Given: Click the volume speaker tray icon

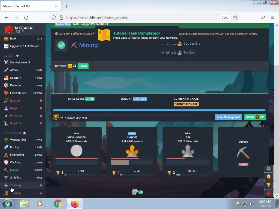Looking at the screenshot, I should pos(251,204).
